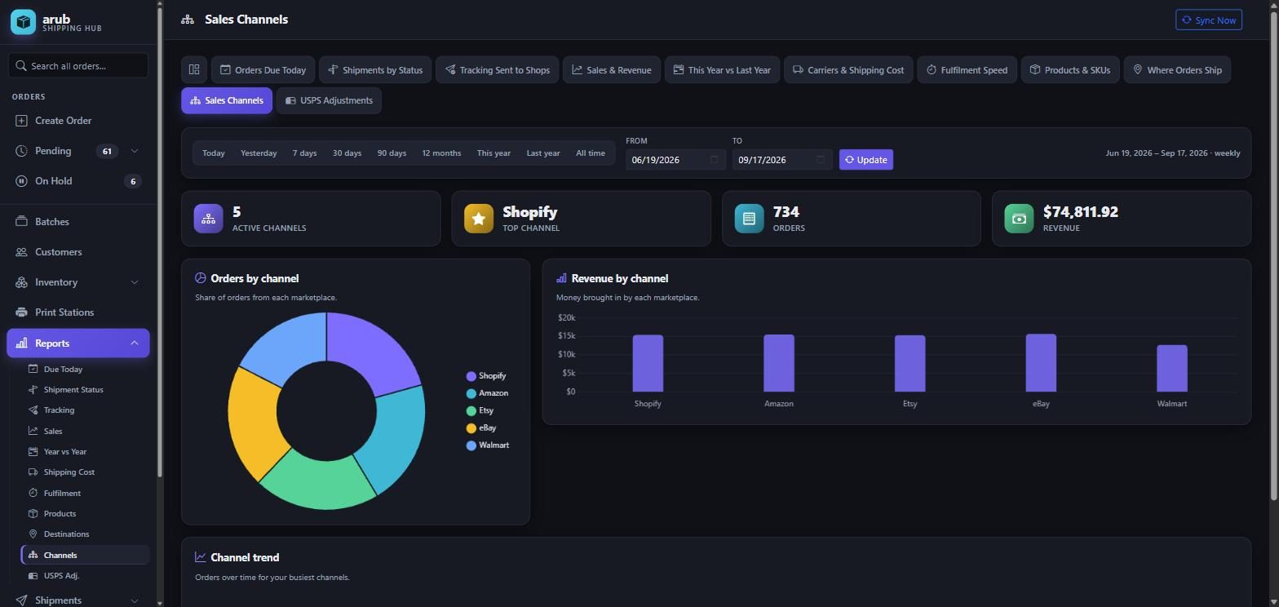Screen dimensions: 1279x607
Task: Select the All time range option
Action: point(591,153)
